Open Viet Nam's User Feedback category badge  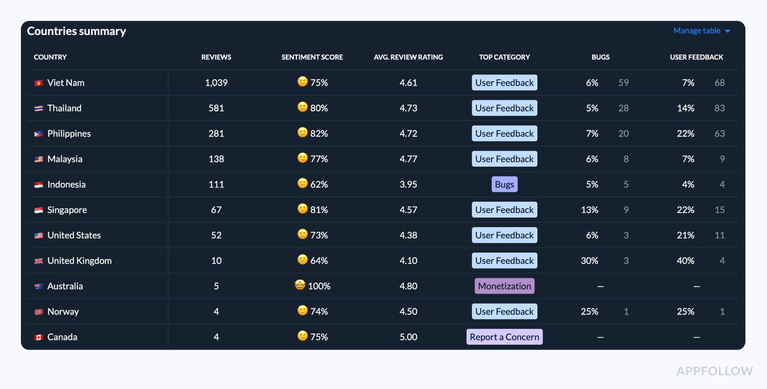click(504, 82)
